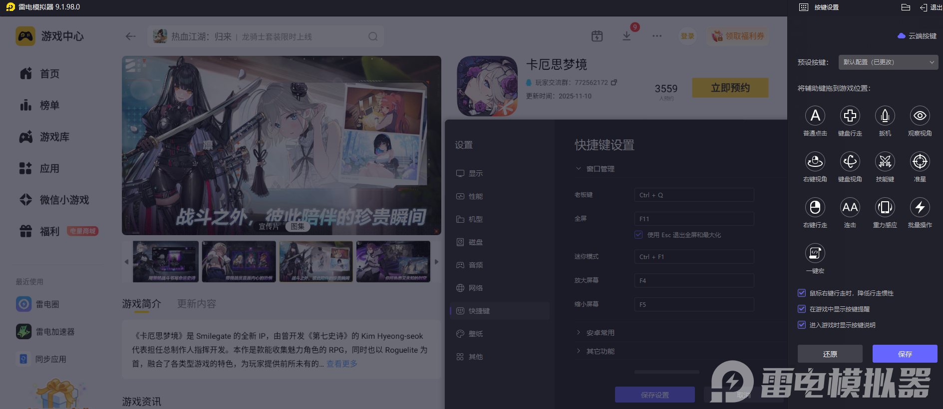Image resolution: width=943 pixels, height=409 pixels.
Task: Click 保存 in the key settings panel
Action: point(905,354)
